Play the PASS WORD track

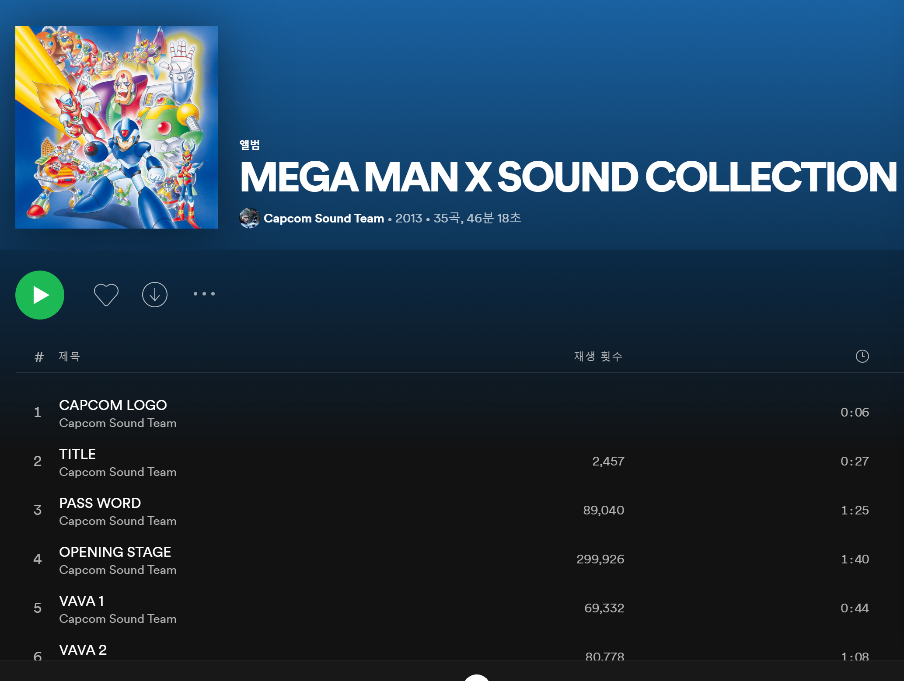(100, 503)
